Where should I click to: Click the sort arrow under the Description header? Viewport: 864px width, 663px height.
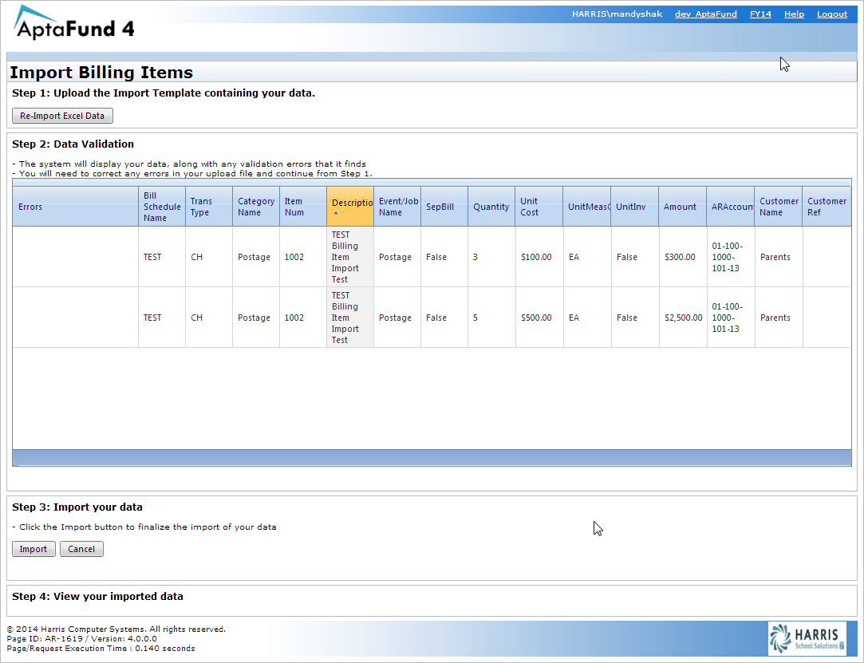[336, 213]
